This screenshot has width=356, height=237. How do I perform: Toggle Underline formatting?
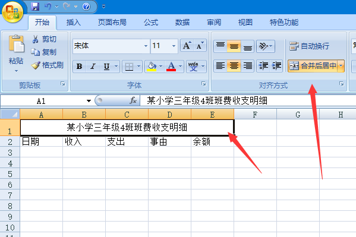[x=106, y=67]
